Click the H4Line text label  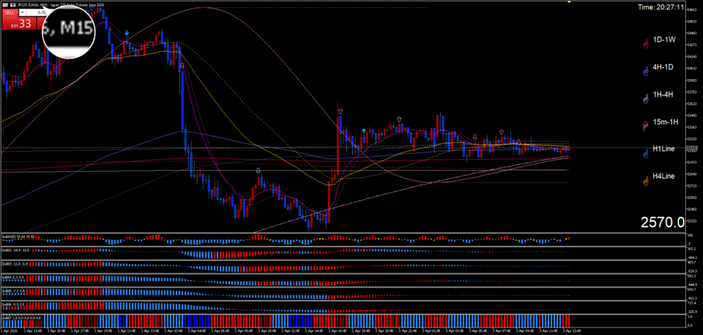pos(665,177)
